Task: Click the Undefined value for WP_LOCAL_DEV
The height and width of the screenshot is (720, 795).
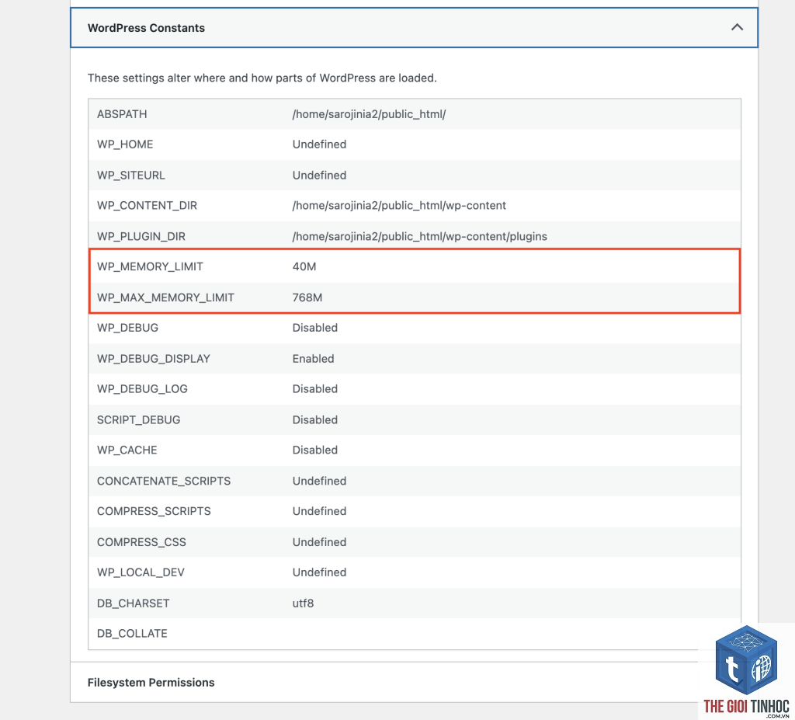Action: 319,572
